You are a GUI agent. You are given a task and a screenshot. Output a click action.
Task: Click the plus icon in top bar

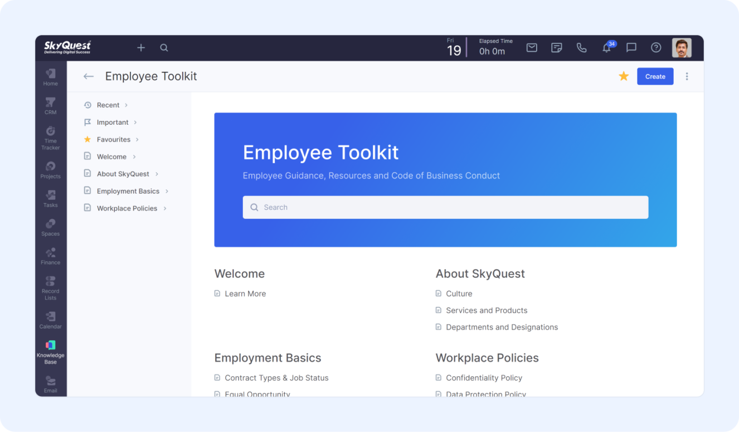point(141,48)
